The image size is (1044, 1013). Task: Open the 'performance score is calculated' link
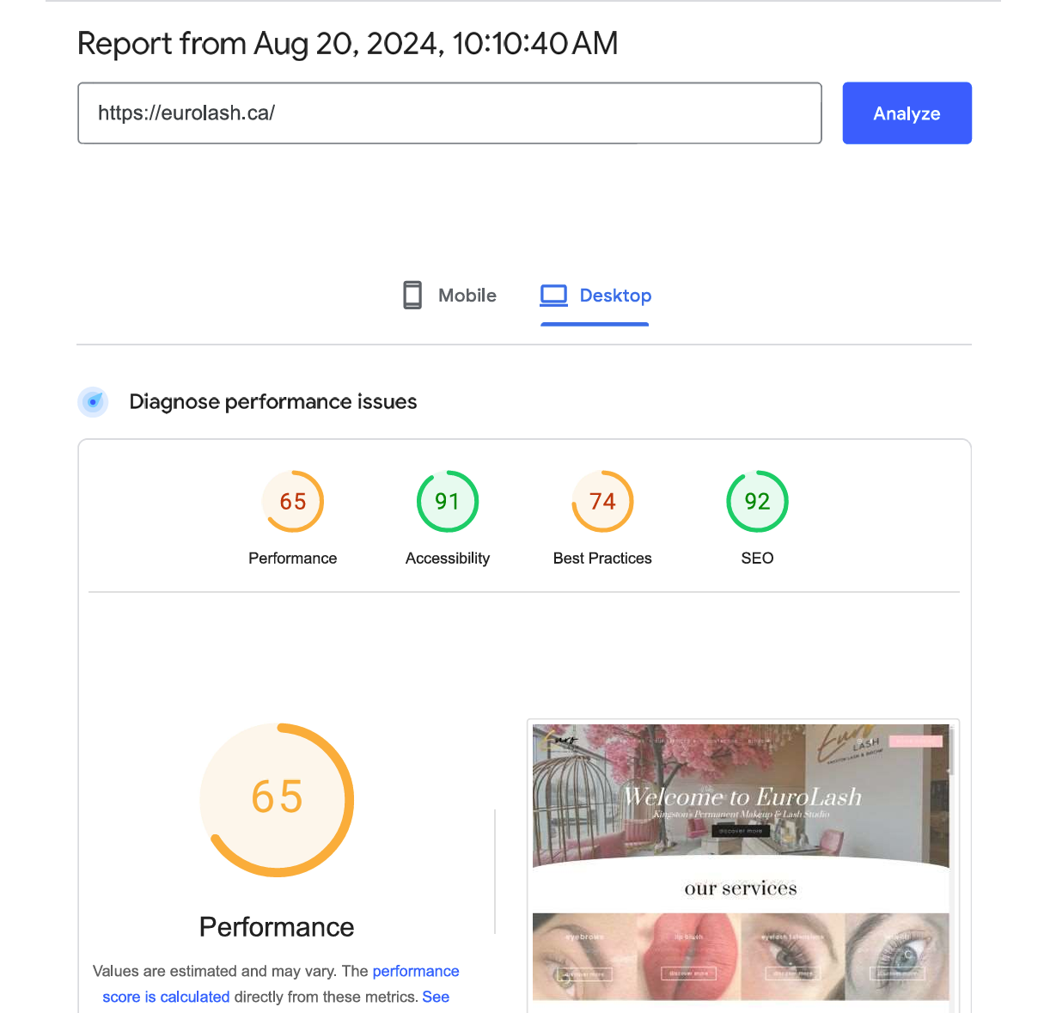pos(281,984)
